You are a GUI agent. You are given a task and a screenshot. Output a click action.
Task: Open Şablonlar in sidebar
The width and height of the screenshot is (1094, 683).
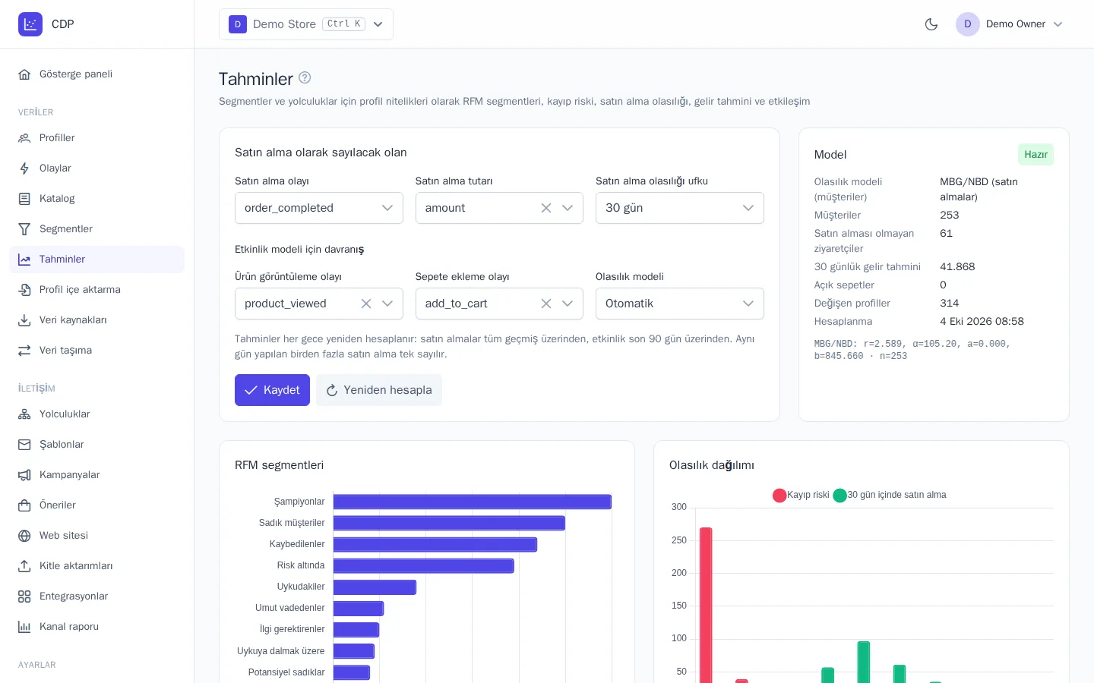pyautogui.click(x=97, y=445)
